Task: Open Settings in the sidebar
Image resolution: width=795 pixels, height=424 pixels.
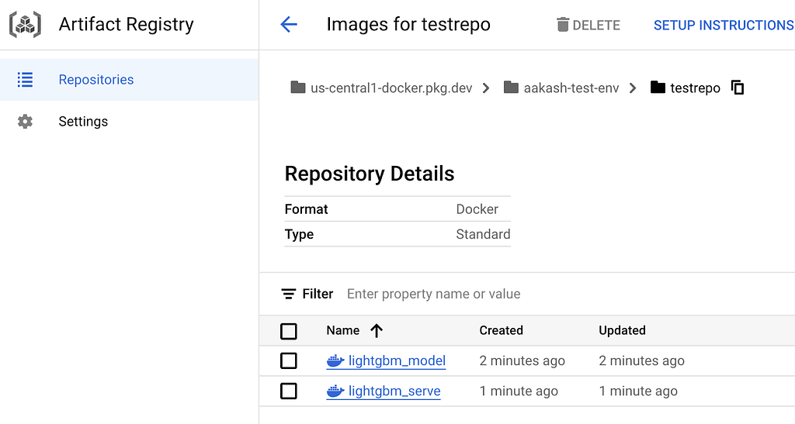Action: (x=130, y=122)
